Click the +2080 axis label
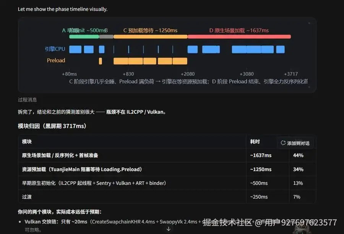 pyautogui.click(x=188, y=74)
